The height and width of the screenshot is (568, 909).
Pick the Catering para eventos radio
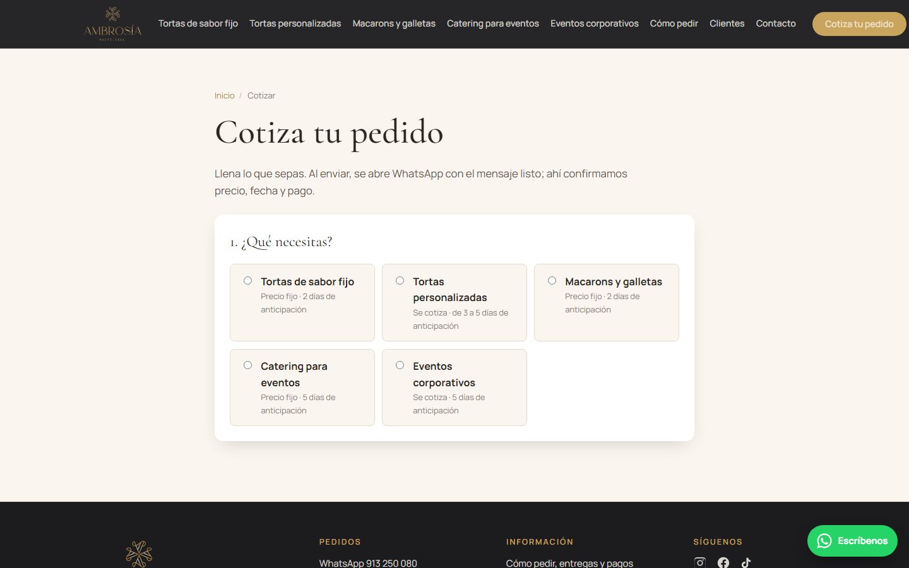coord(247,365)
